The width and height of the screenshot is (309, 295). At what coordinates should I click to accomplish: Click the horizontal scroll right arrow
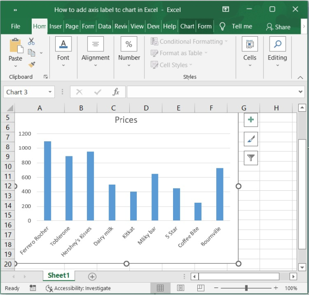click(x=293, y=276)
